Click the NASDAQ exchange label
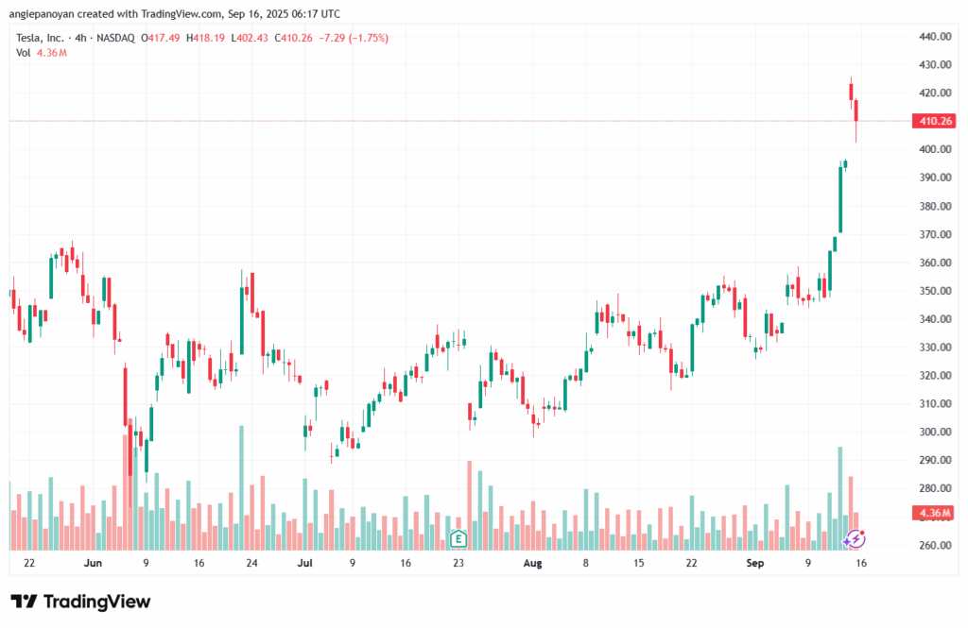 click(117, 38)
